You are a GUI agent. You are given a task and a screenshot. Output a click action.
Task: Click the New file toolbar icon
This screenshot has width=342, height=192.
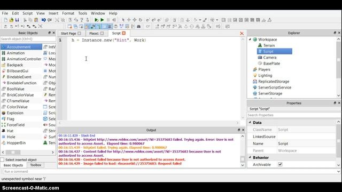tap(6, 20)
